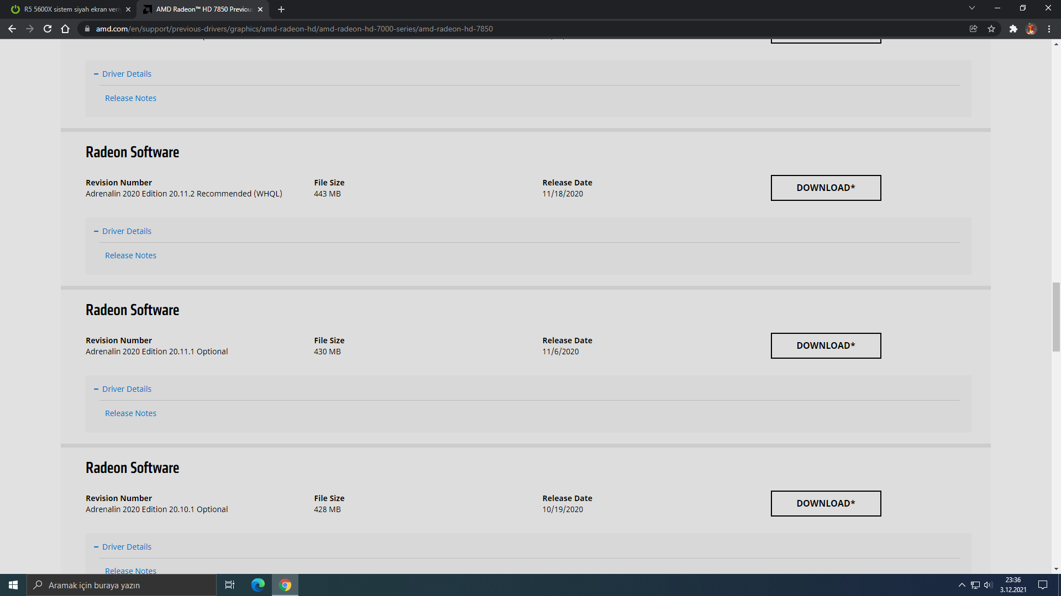The image size is (1061, 596).
Task: Open Microsoft Edge from taskbar
Action: click(x=258, y=585)
